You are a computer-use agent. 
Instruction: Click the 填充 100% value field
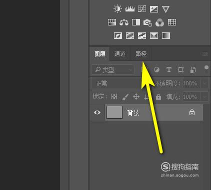[x=191, y=97]
